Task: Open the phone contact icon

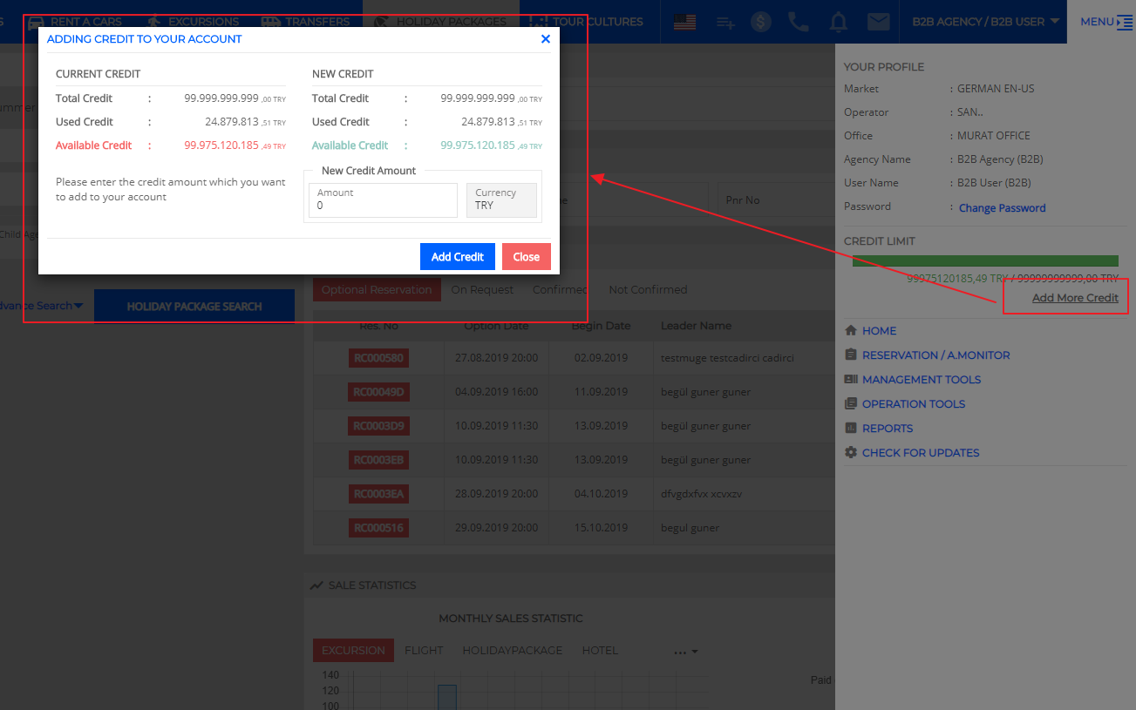Action: pos(798,22)
